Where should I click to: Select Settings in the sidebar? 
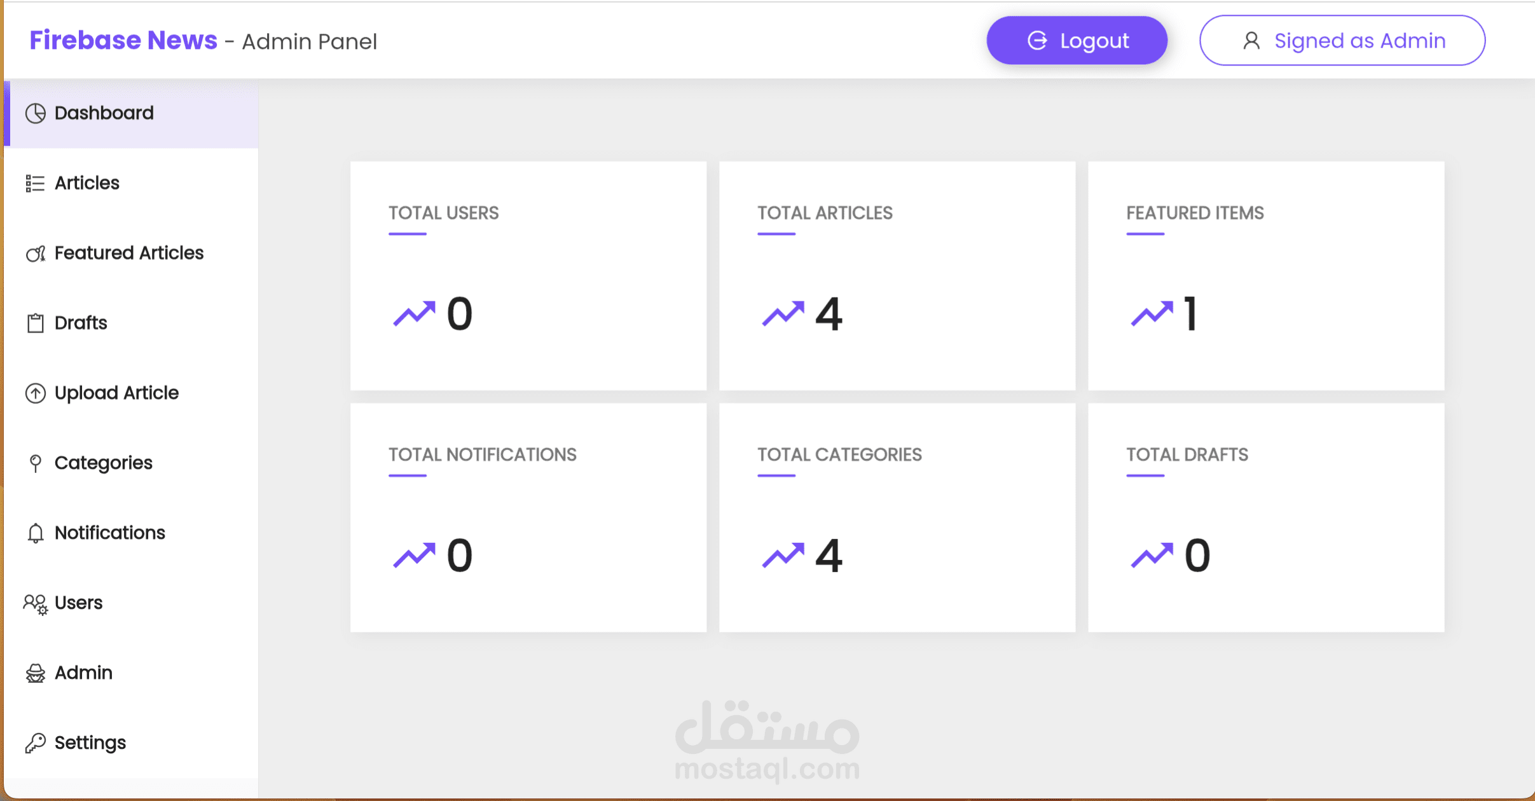(90, 743)
